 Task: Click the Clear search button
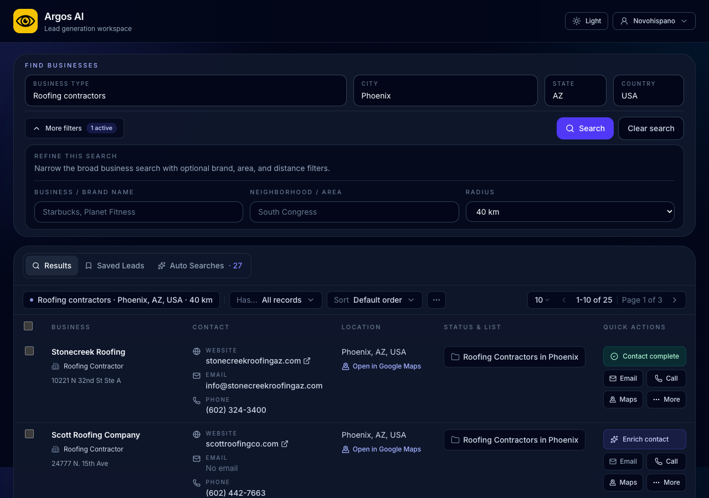click(651, 128)
